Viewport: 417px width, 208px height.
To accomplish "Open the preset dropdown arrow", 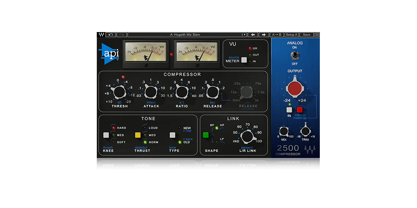I will 244,35.
